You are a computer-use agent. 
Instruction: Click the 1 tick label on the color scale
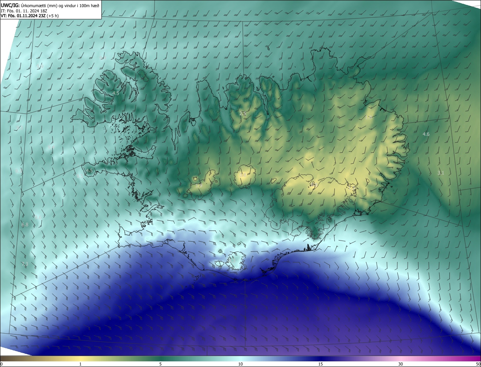pyautogui.click(x=80, y=364)
